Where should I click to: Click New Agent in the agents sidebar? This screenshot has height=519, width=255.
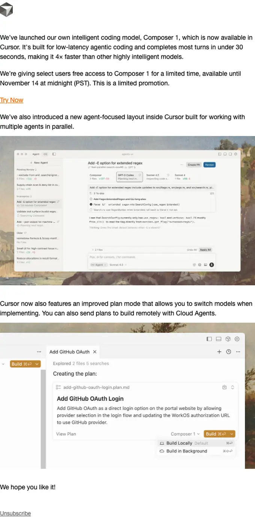tap(39, 163)
